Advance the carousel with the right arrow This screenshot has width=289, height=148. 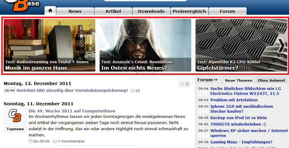pyautogui.click(x=282, y=46)
